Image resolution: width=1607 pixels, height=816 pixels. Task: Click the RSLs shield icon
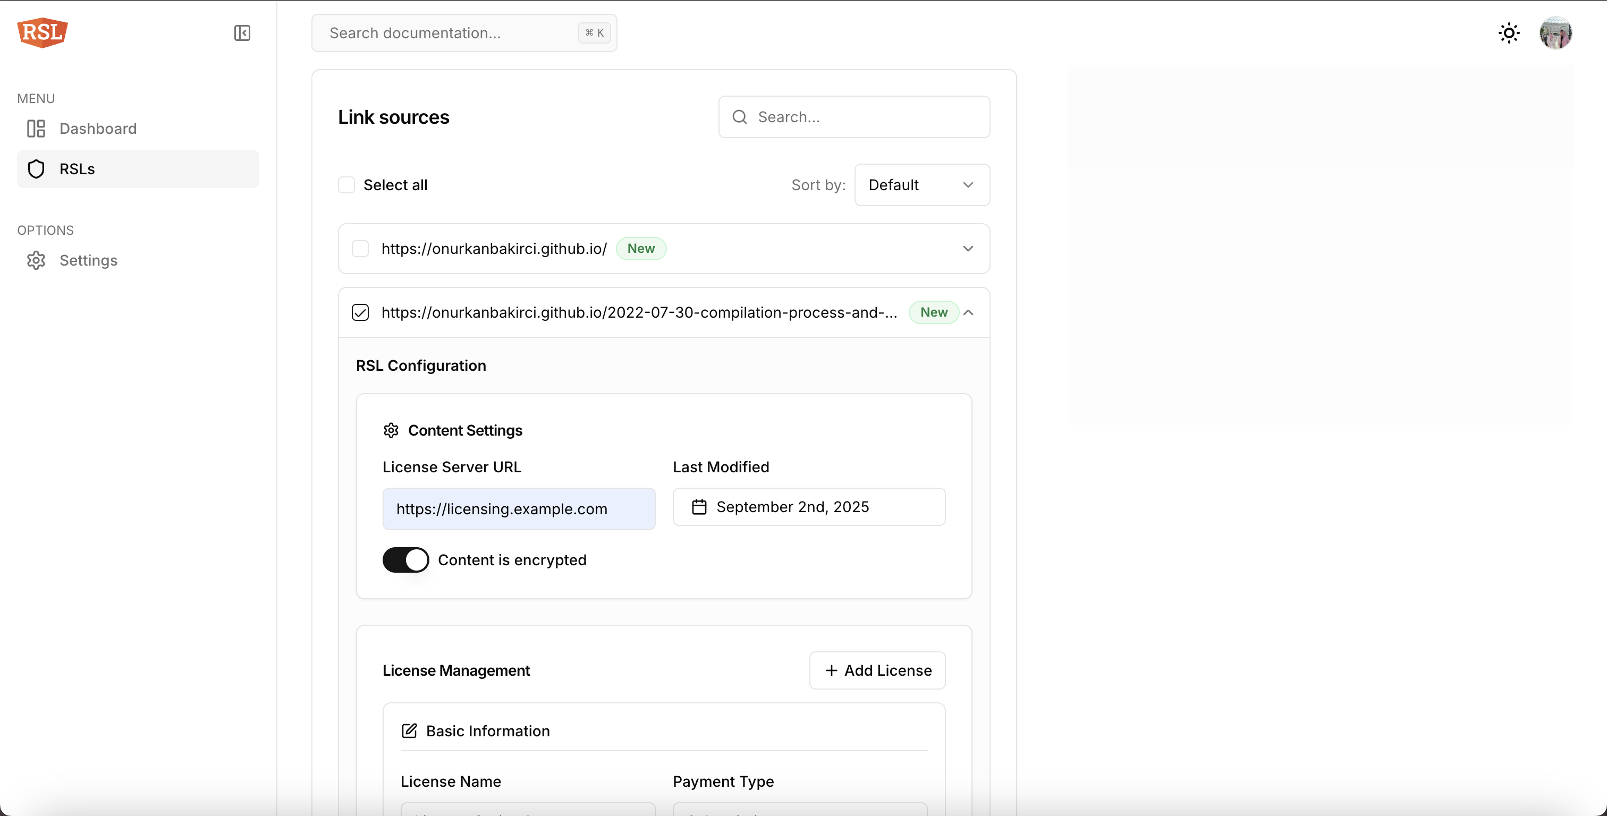click(x=36, y=169)
